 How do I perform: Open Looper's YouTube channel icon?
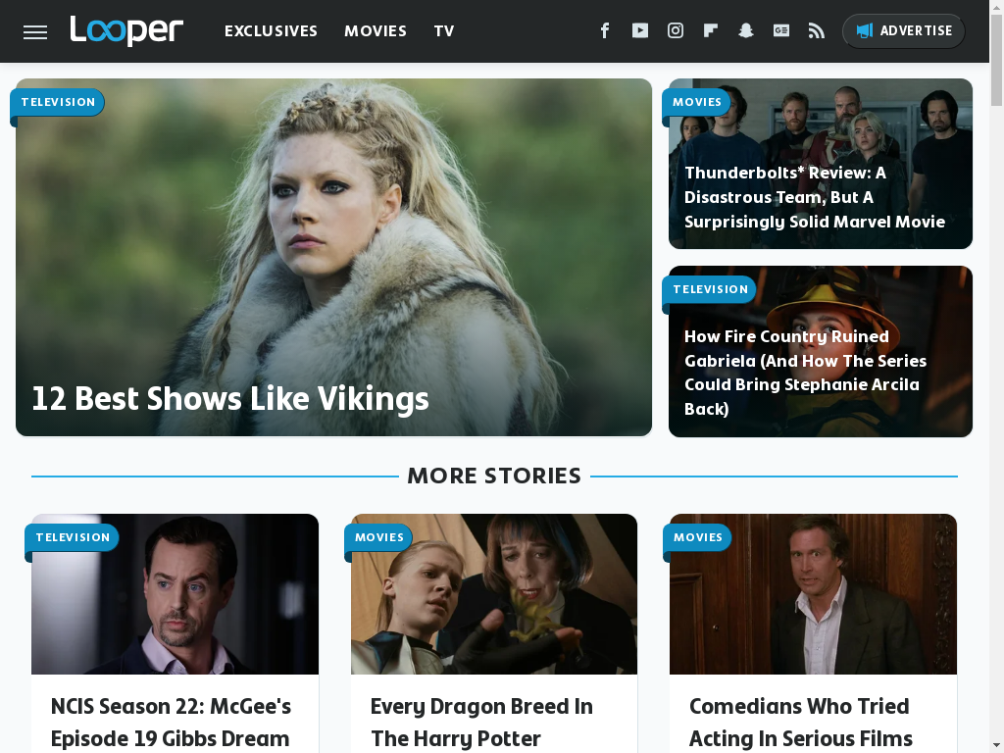tap(639, 30)
